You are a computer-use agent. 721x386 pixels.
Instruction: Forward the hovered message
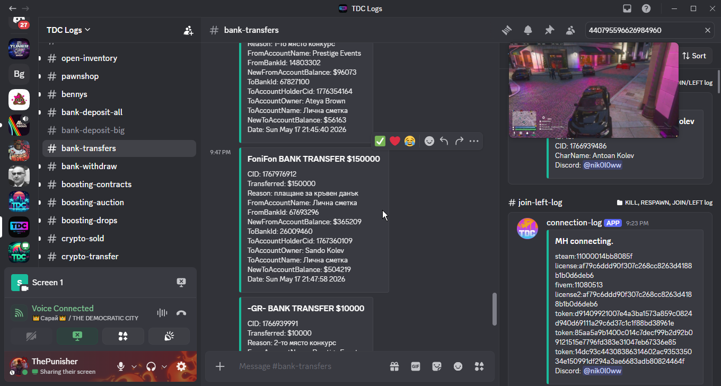459,141
